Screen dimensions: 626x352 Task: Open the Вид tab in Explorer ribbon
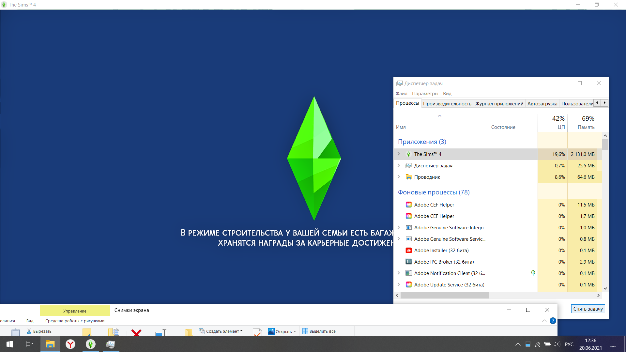click(30, 321)
